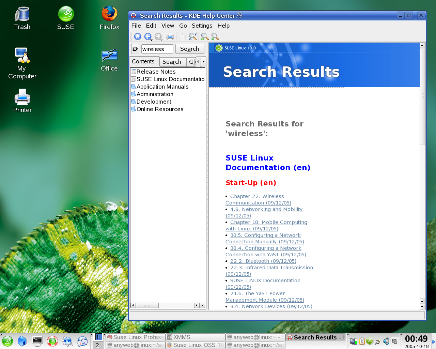Open Chapter 18 Mobile Computing link
Image resolution: width=436 pixels, height=349 pixels.
(x=266, y=225)
